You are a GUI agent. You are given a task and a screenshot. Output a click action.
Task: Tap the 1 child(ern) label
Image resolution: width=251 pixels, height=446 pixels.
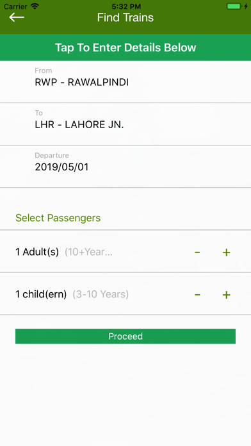(x=41, y=294)
